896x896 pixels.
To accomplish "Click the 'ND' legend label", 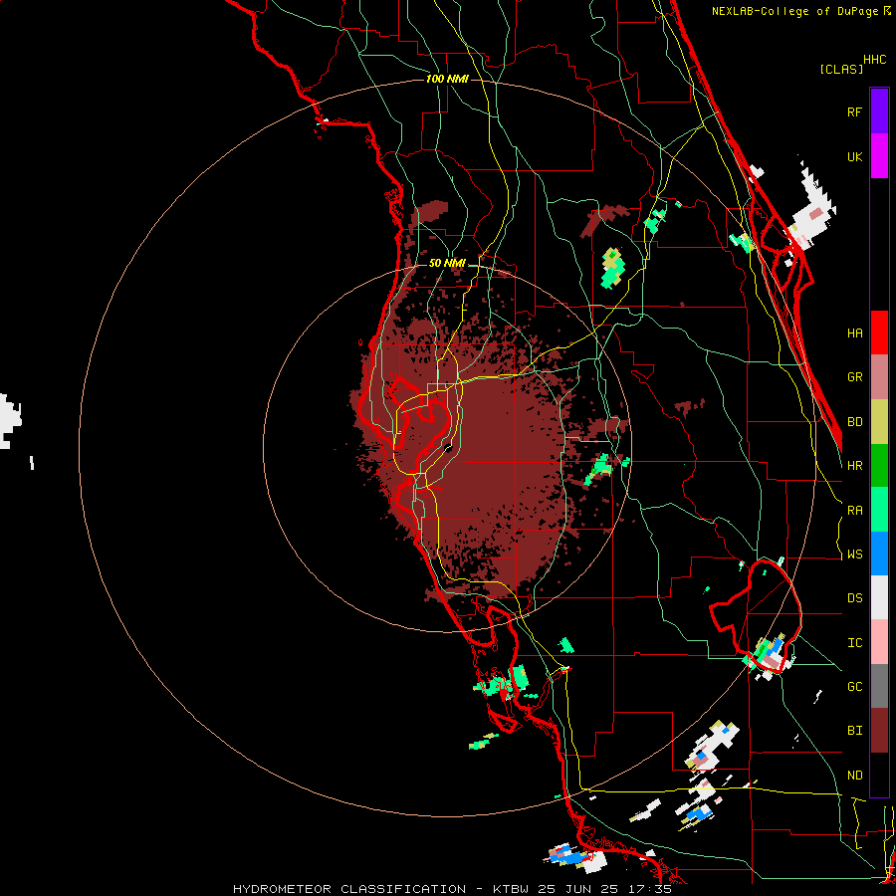I will (x=854, y=776).
